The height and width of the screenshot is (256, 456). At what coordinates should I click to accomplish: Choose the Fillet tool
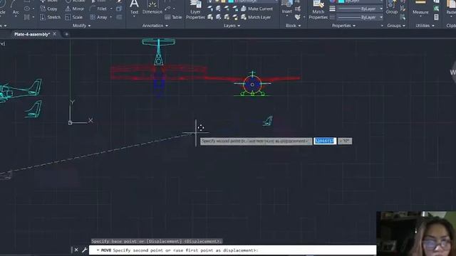(98, 9)
